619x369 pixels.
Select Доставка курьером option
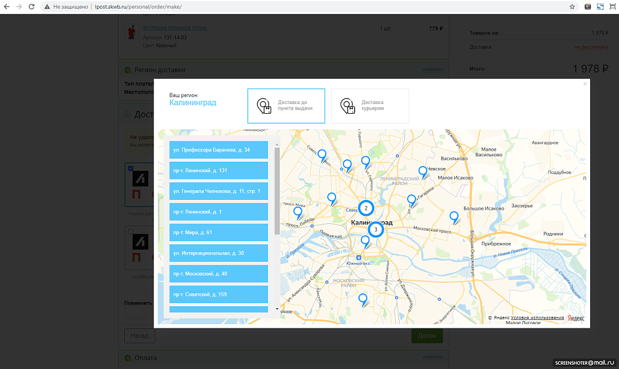point(369,106)
